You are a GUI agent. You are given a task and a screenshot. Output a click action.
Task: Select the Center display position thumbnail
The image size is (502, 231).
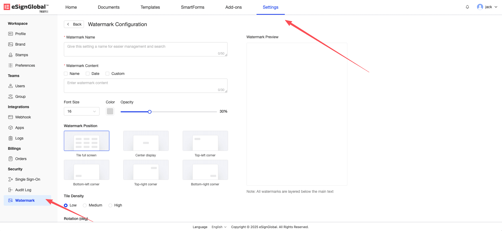pos(146,141)
